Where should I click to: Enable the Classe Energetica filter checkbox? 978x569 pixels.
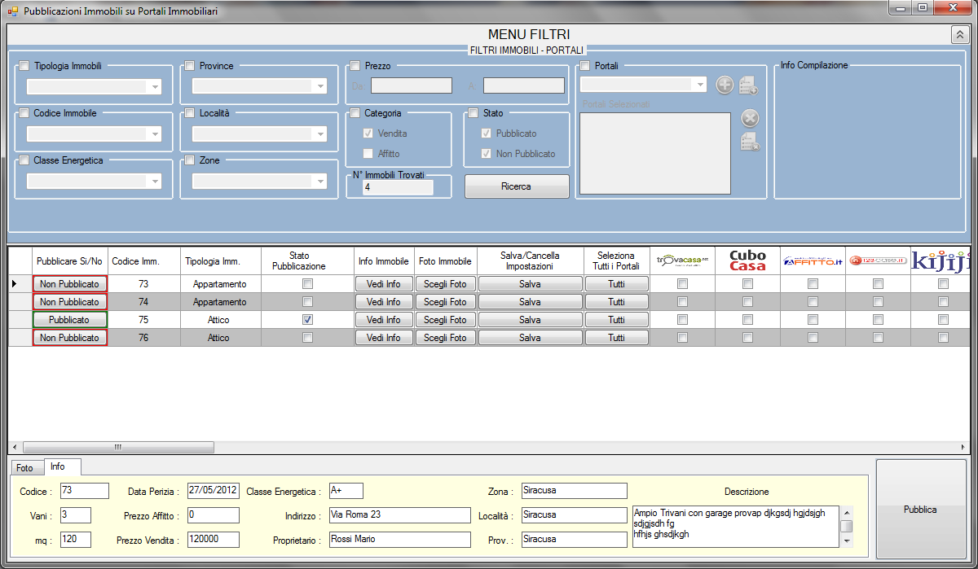coord(24,160)
